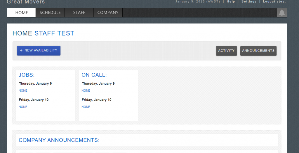Open the ACTIVITY view
Screen dimensions: 299x153
[x=226, y=51]
